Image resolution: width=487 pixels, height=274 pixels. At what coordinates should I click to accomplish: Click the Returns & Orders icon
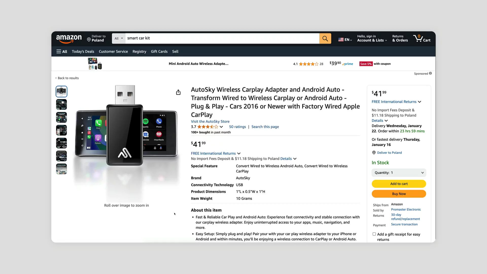tap(400, 39)
